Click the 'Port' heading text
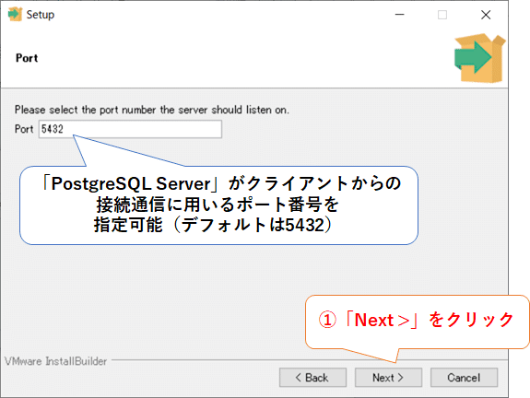The image size is (530, 398). point(27,58)
